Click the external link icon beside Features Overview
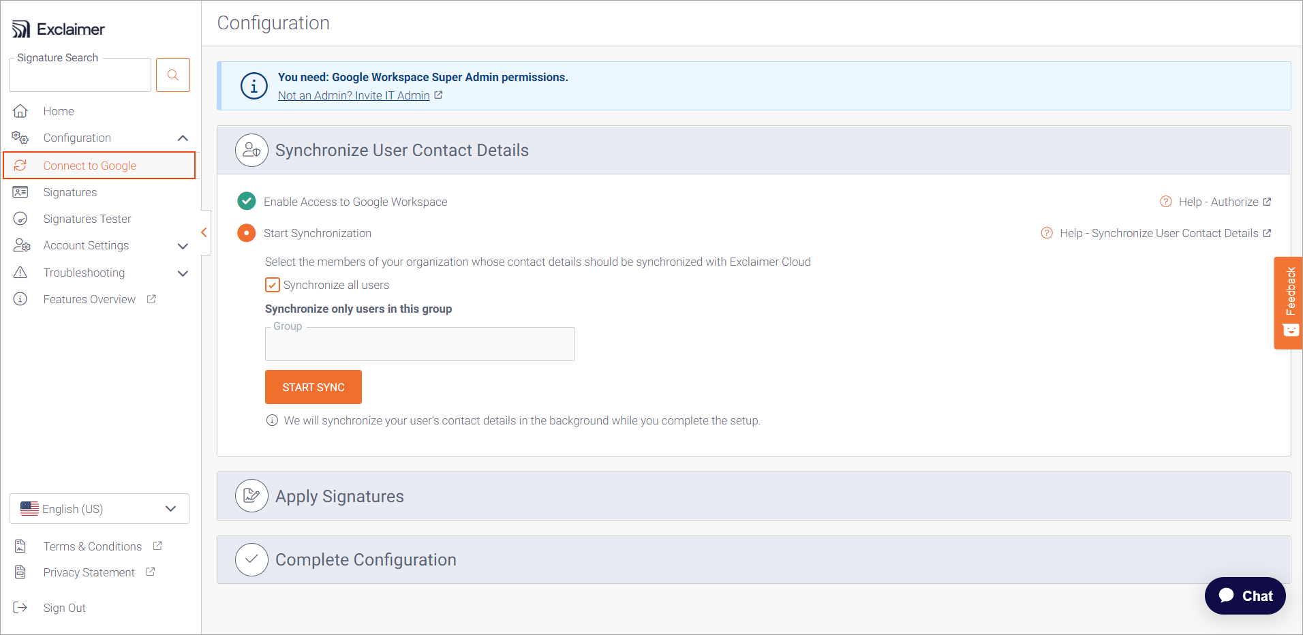 tap(151, 299)
